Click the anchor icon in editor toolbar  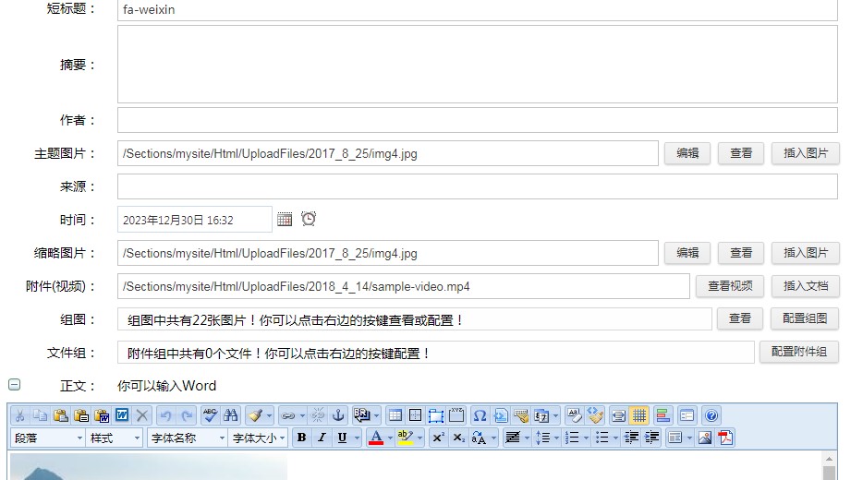tap(338, 415)
